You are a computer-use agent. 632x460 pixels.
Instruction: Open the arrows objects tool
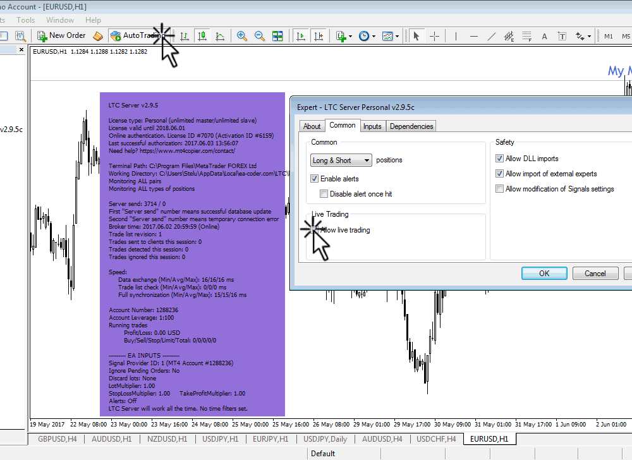click(x=580, y=36)
